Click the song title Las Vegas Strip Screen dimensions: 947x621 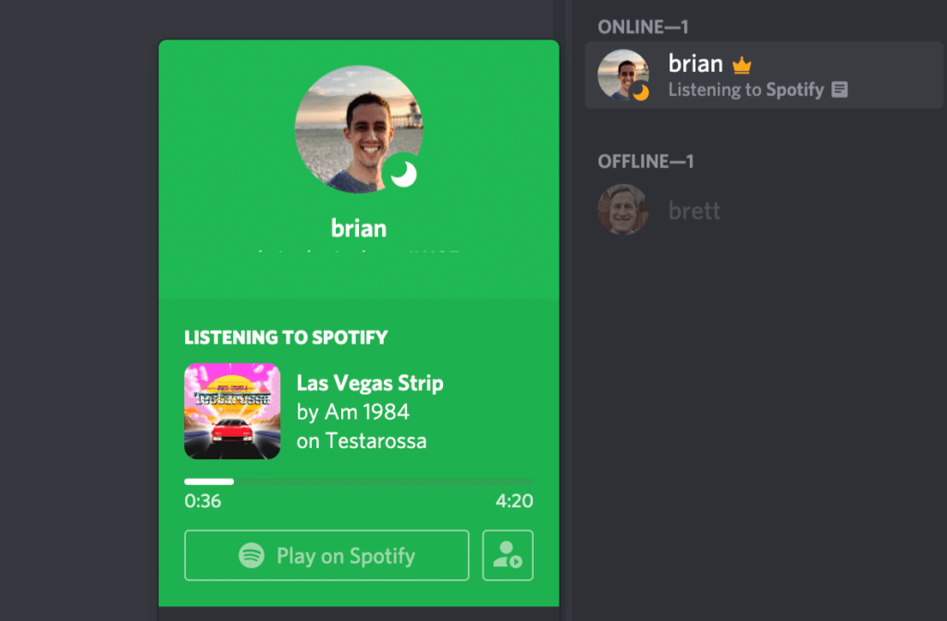tap(370, 383)
